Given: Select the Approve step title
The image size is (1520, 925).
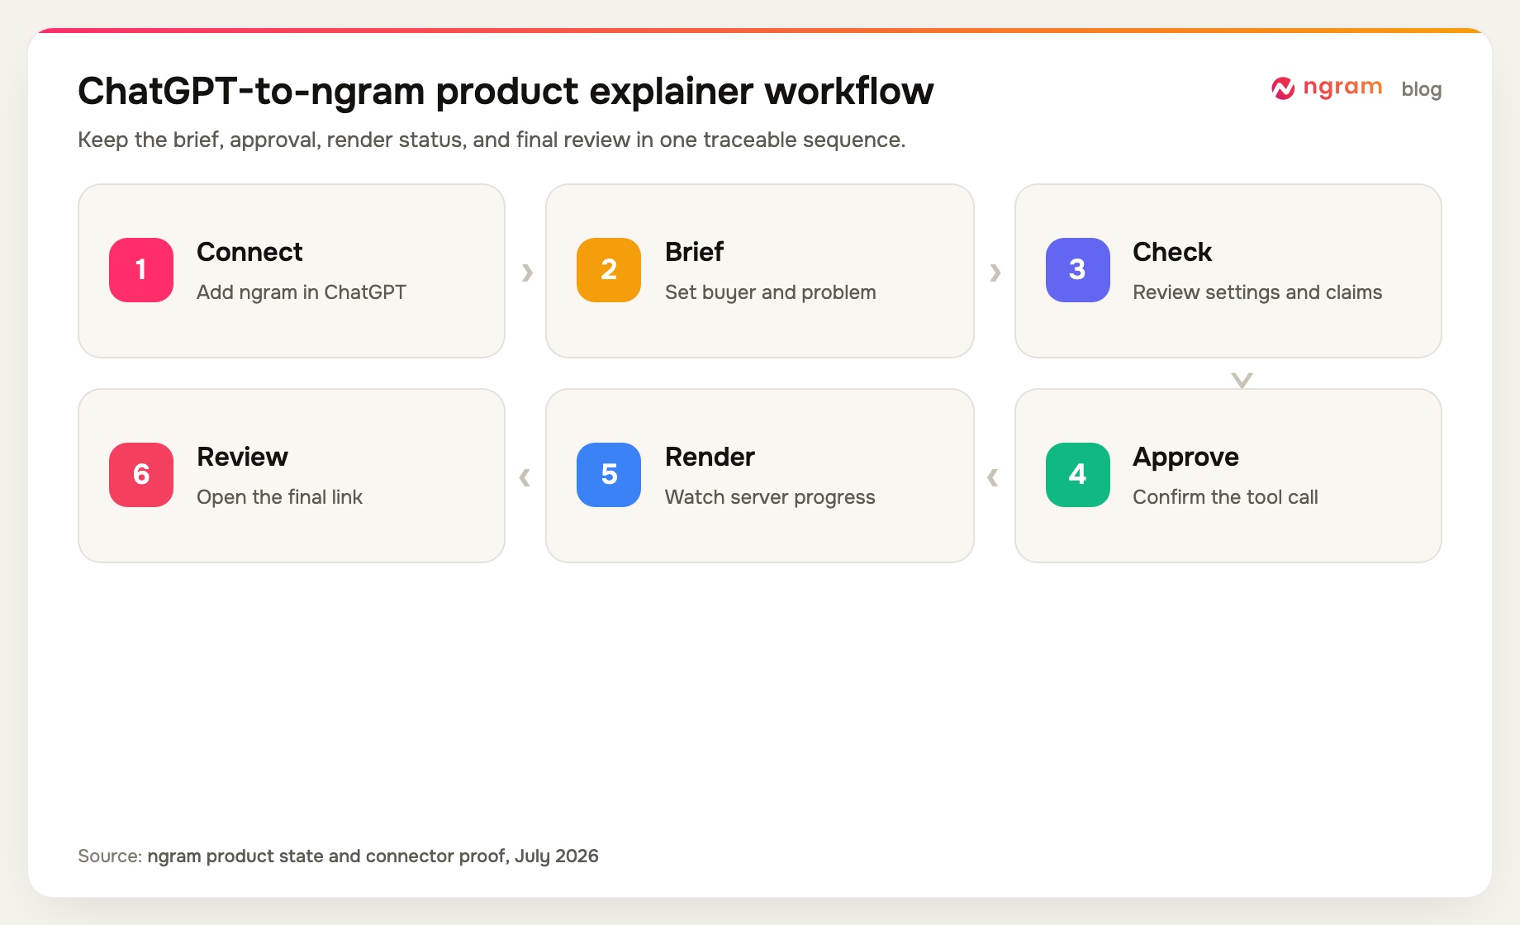Looking at the screenshot, I should tap(1185, 458).
